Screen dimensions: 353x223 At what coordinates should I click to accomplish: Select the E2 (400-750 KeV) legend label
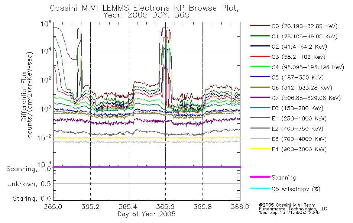coord(298,129)
